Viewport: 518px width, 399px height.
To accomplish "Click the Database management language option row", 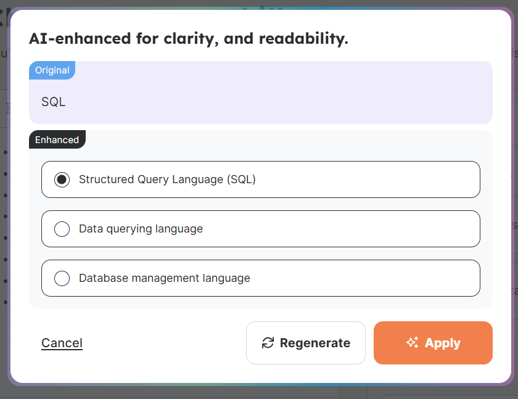I will 260,278.
